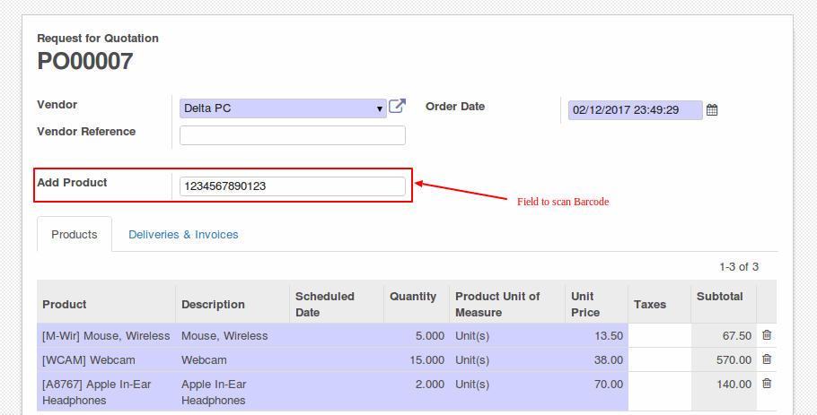Viewport: 817px width, 415px height.
Task: Switch to Deliveries & Invoices tab
Action: 183,235
